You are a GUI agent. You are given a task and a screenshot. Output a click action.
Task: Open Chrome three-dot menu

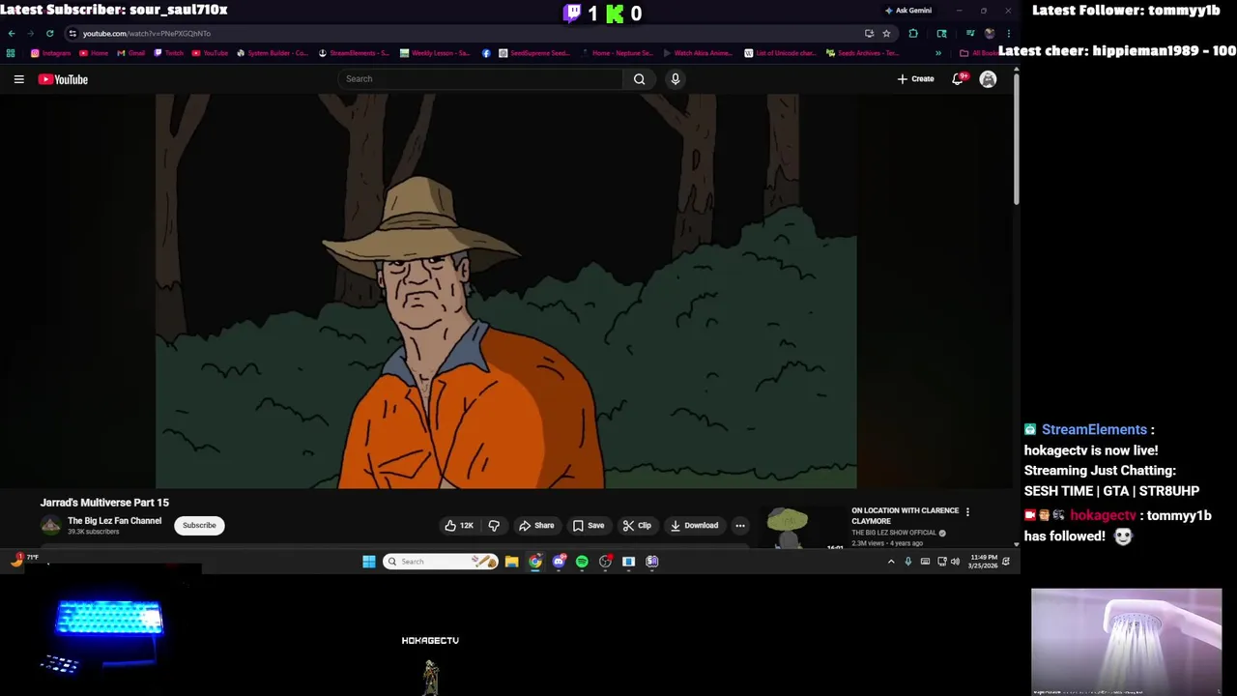[1008, 34]
